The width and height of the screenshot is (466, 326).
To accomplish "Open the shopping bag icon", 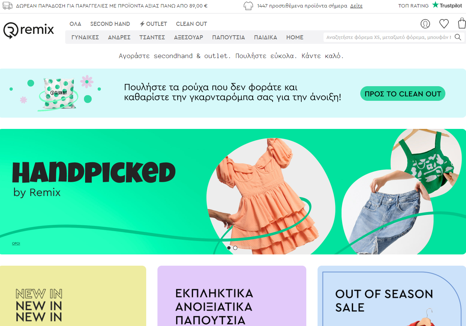I will (462, 24).
